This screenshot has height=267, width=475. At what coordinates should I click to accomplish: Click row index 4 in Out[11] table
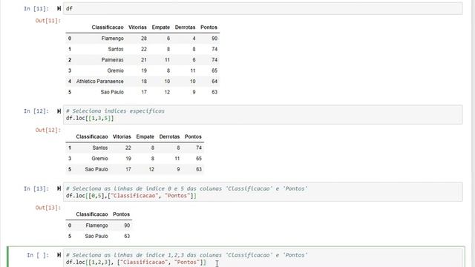click(70, 82)
